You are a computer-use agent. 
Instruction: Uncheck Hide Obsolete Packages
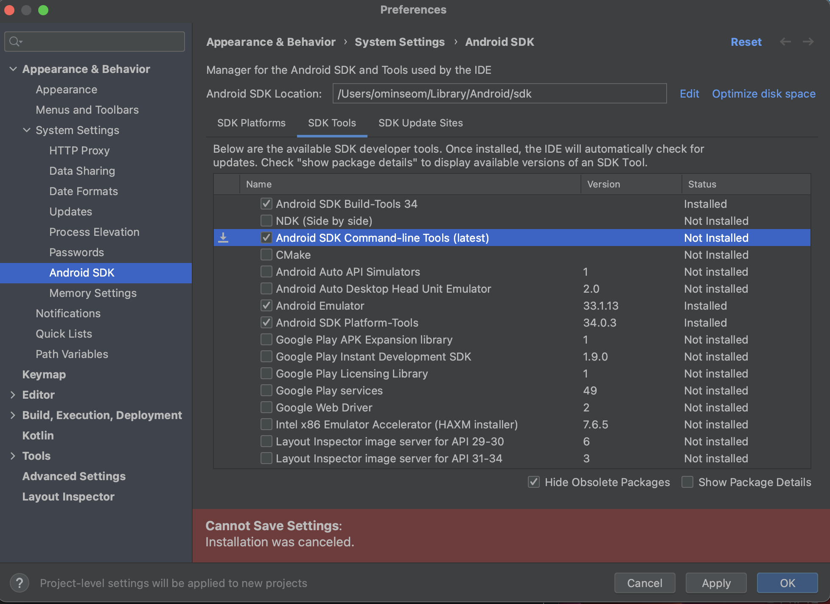(533, 482)
